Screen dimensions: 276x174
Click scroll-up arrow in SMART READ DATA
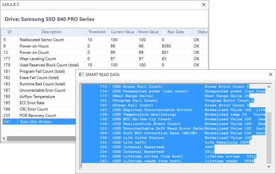coord(269,87)
